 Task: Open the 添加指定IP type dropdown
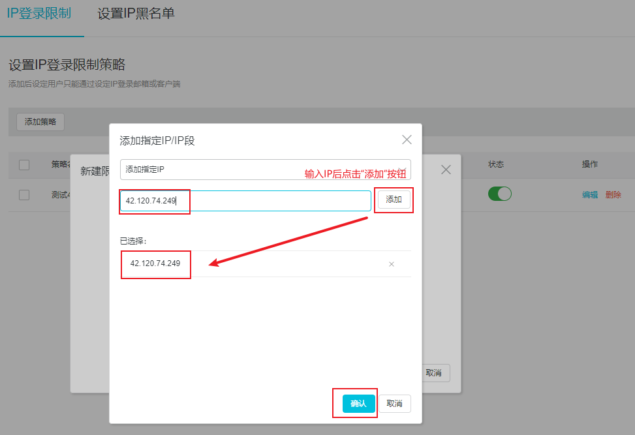[x=265, y=169]
